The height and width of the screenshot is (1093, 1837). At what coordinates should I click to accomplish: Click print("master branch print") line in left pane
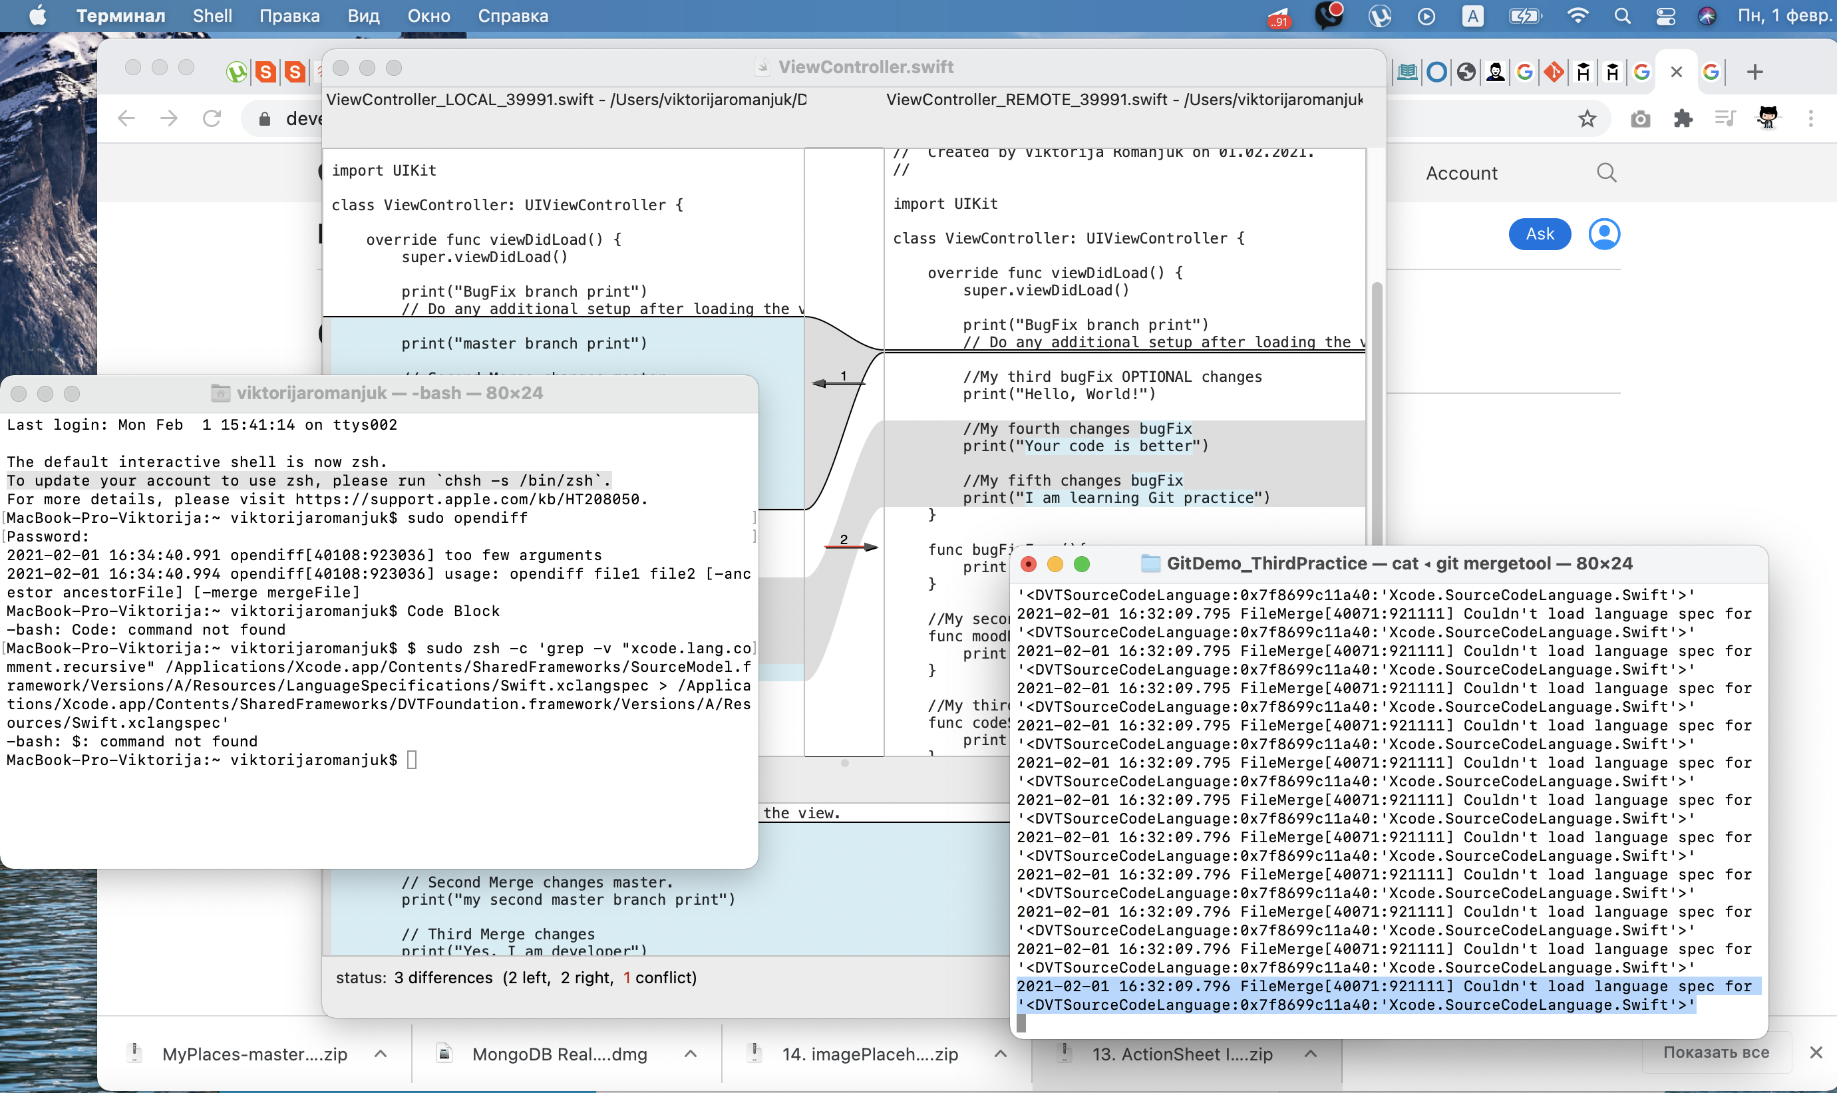[524, 343]
